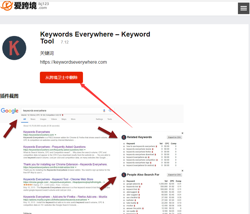
Task: Click Export to CSV in Related Keywords
Action: [x=175, y=137]
